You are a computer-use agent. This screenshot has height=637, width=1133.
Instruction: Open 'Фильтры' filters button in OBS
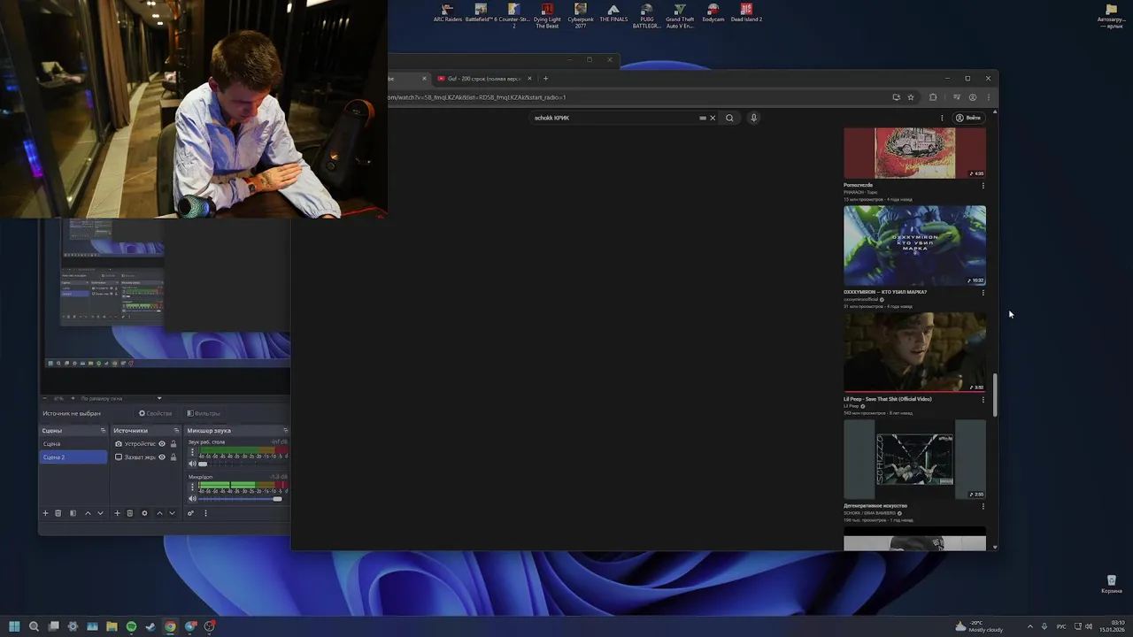click(x=204, y=413)
